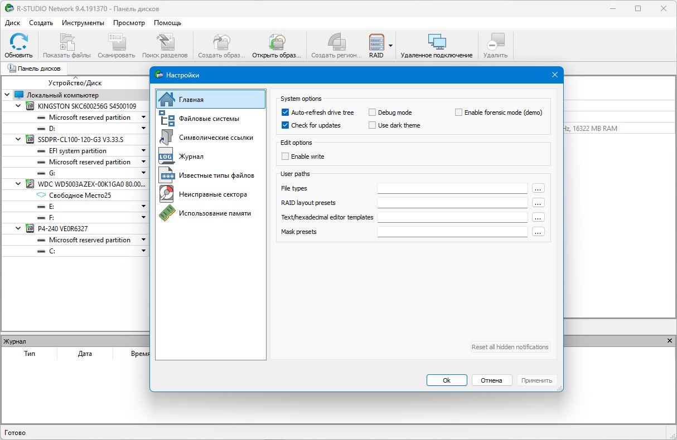Tick the Enable write checkbox

(285, 156)
